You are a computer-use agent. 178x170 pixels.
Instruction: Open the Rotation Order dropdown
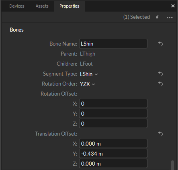point(88,84)
